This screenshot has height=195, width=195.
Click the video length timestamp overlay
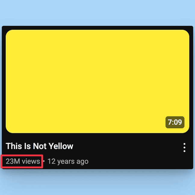point(175,122)
